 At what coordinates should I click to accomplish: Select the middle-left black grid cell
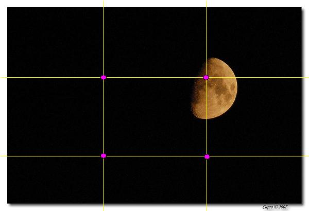pyautogui.click(x=54, y=116)
